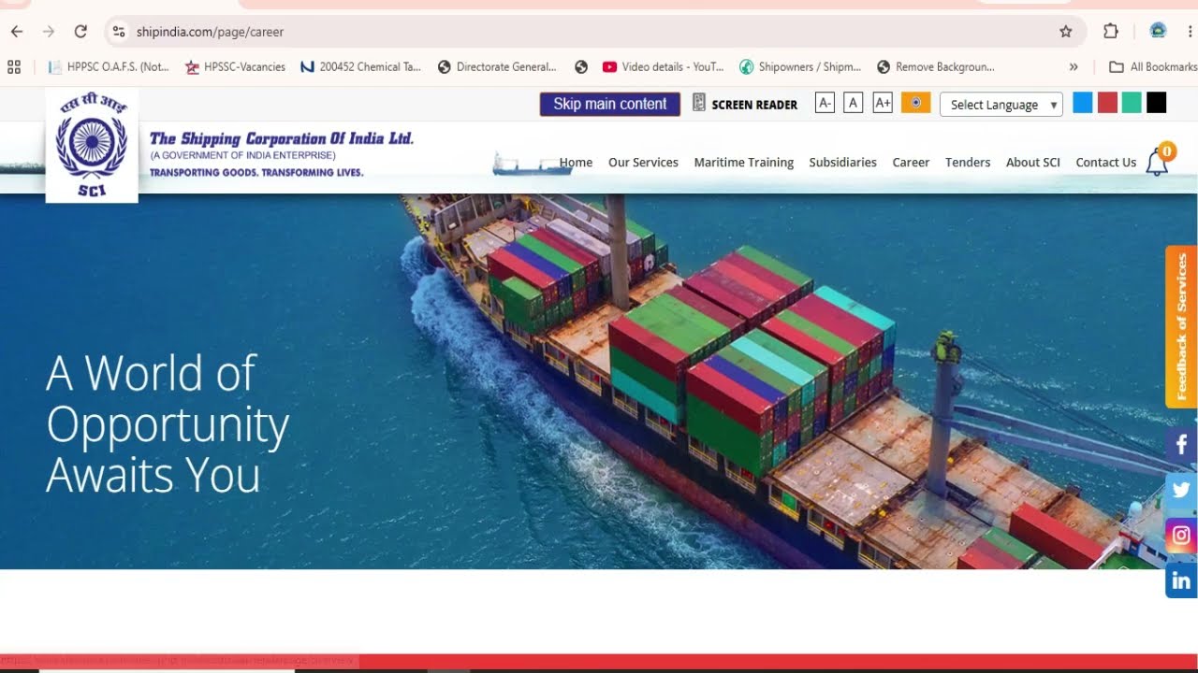Reload the current page
The image size is (1198, 673).
(80, 32)
